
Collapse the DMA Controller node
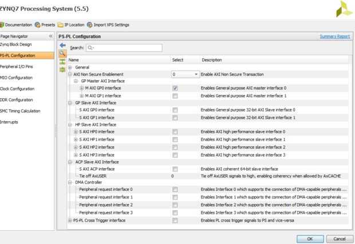coord(70,182)
